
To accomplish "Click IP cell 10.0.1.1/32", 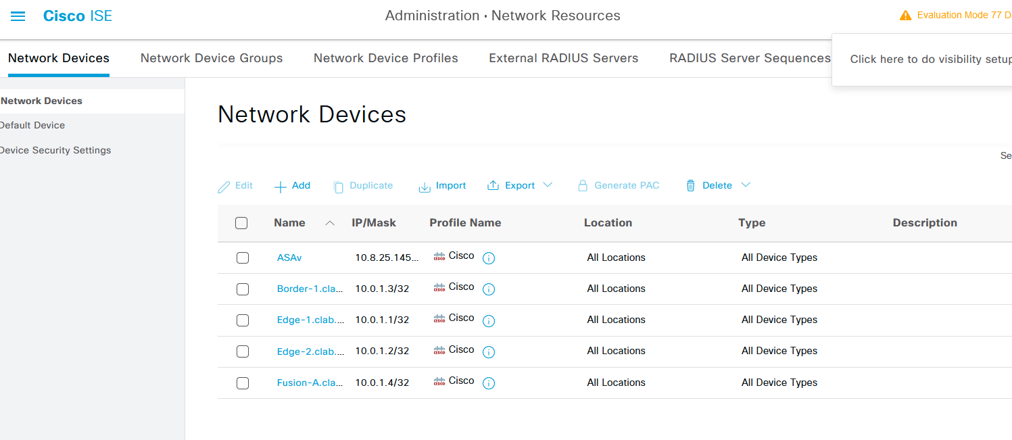I will (383, 320).
